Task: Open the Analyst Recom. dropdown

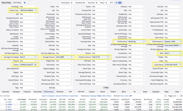Action: point(28,42)
